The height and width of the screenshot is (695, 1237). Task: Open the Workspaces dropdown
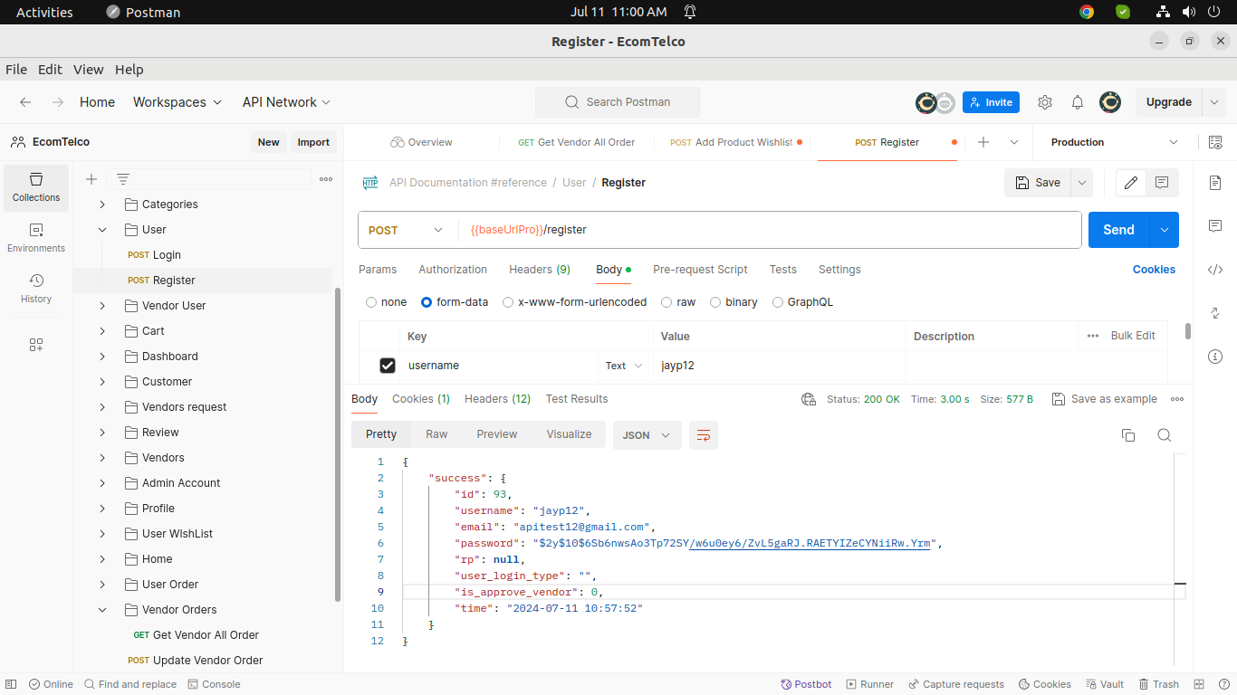click(x=177, y=102)
